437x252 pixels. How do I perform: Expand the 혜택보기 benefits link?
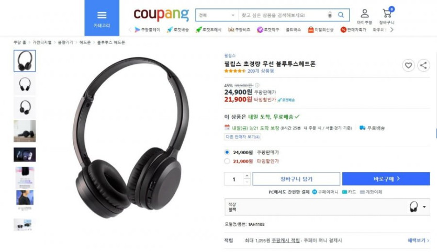(x=418, y=240)
